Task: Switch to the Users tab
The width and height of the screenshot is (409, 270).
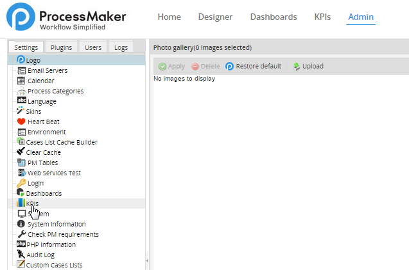Action: click(93, 47)
